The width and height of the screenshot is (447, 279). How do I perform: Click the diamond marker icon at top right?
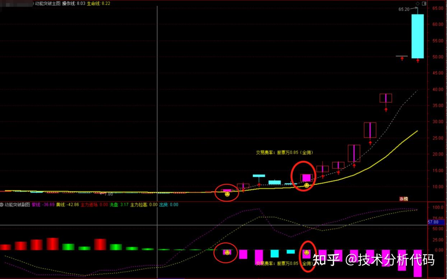417,4
